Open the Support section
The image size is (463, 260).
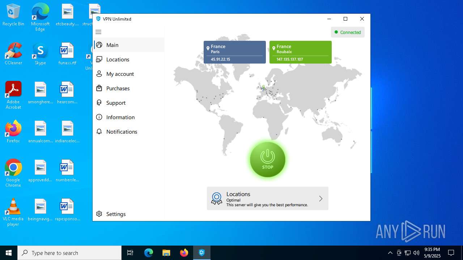[129, 103]
